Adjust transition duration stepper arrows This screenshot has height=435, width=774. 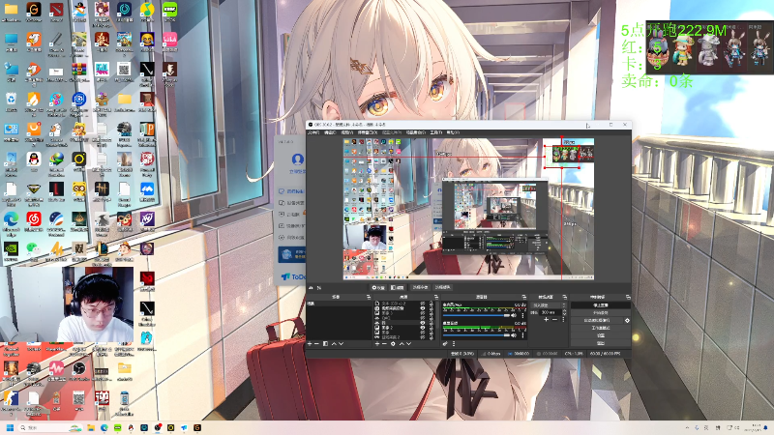tap(564, 312)
